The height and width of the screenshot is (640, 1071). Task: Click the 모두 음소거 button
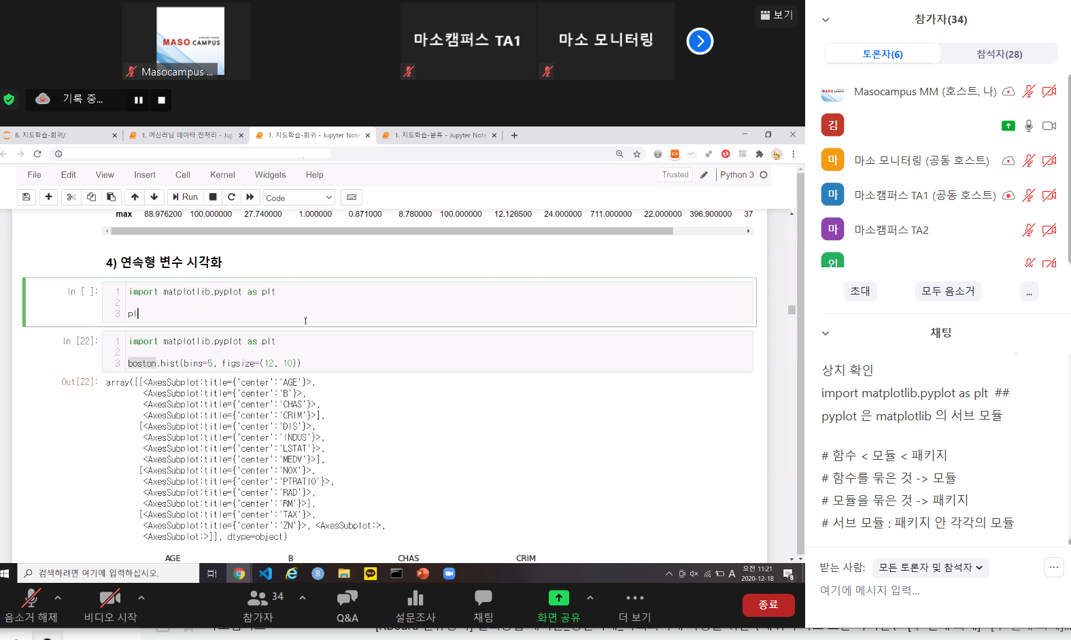point(948,291)
